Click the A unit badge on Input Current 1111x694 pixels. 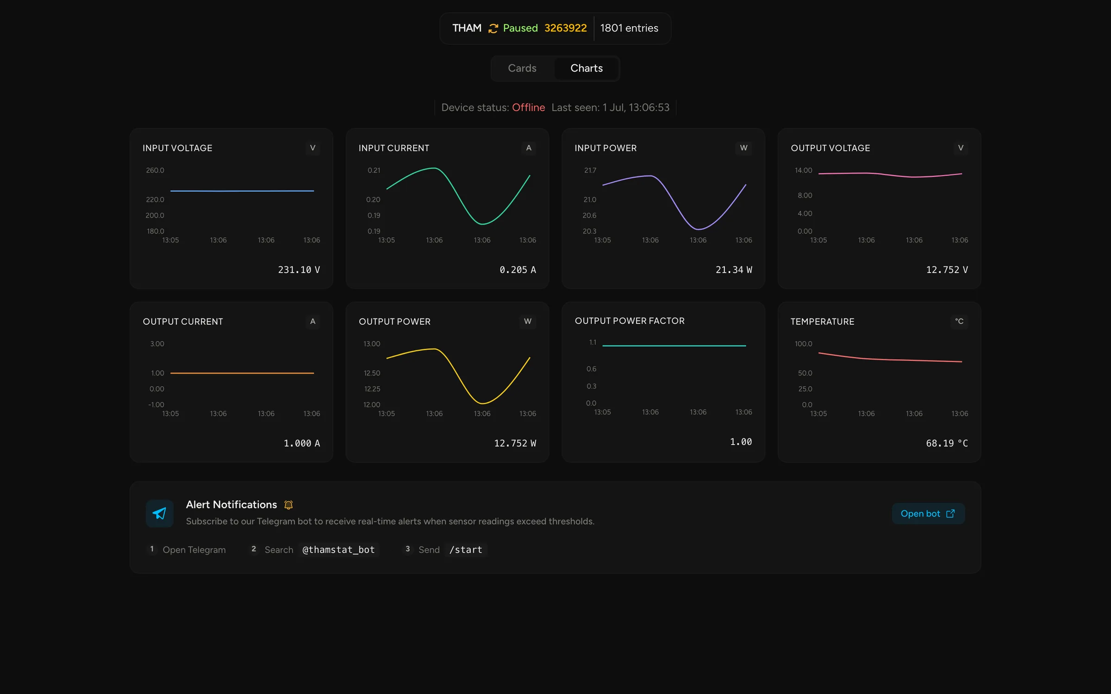click(x=529, y=148)
